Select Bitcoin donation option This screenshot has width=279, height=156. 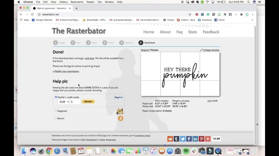click(56, 118)
